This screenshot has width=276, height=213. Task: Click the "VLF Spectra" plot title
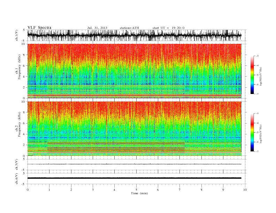click(39, 27)
